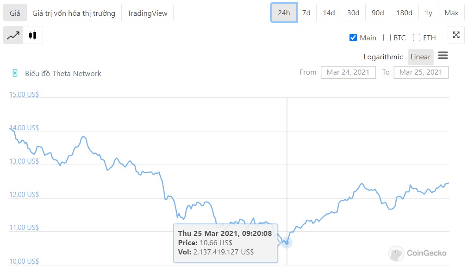Click the highlighted price point marker on chart

(287, 242)
